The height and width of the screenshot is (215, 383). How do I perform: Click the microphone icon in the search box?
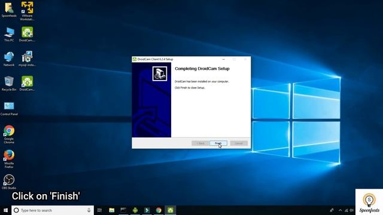point(89,210)
